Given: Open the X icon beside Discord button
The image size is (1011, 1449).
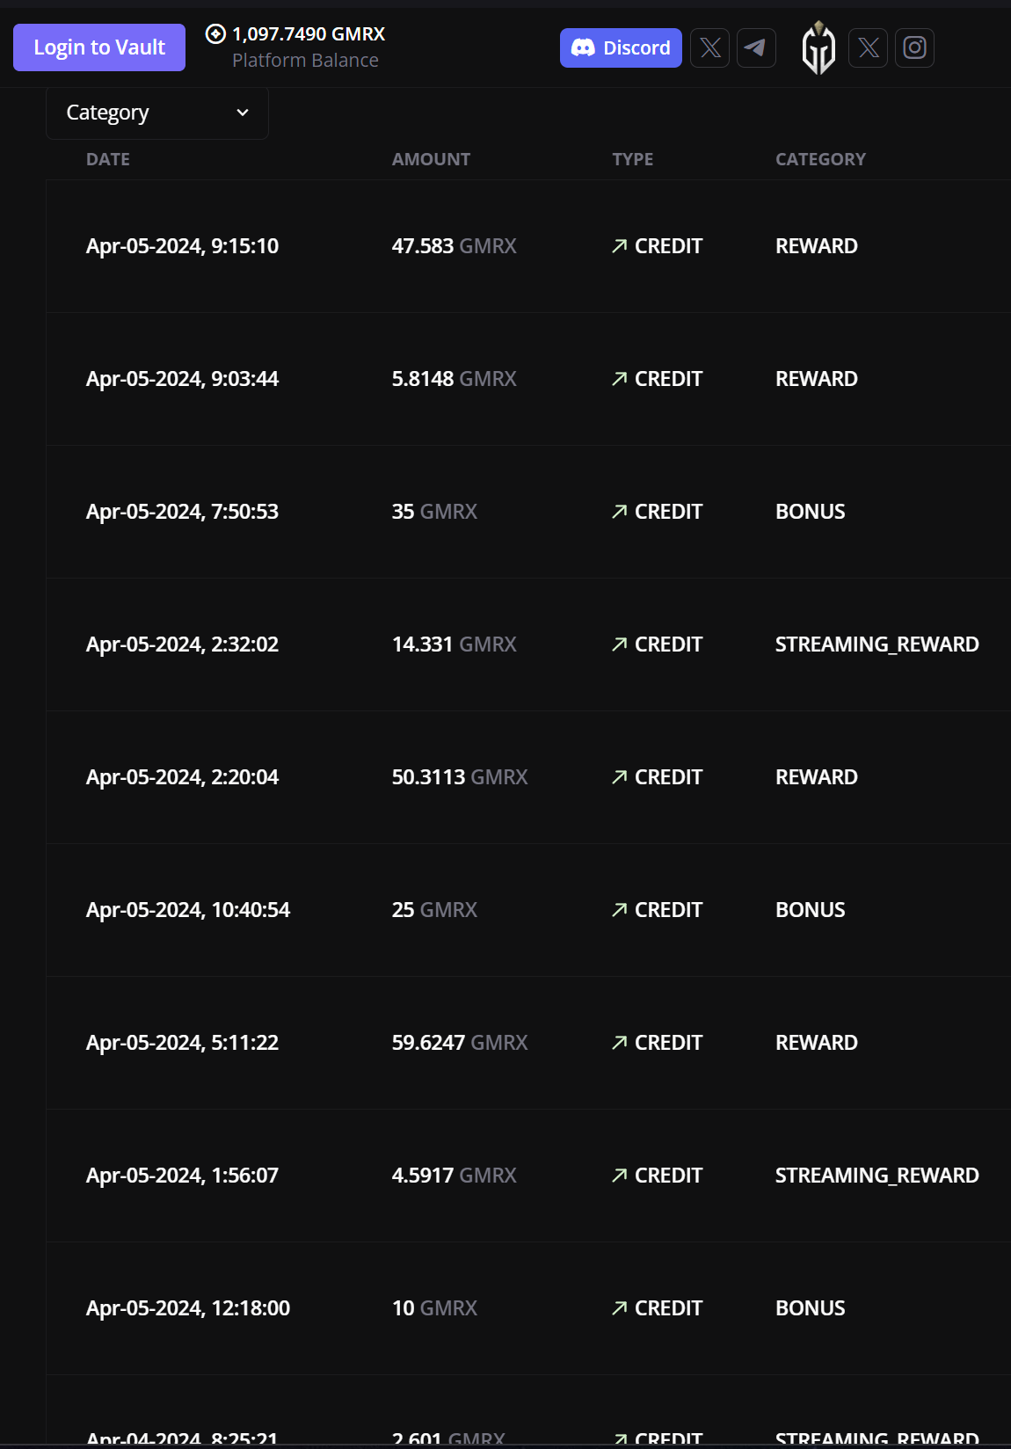Looking at the screenshot, I should pos(710,47).
